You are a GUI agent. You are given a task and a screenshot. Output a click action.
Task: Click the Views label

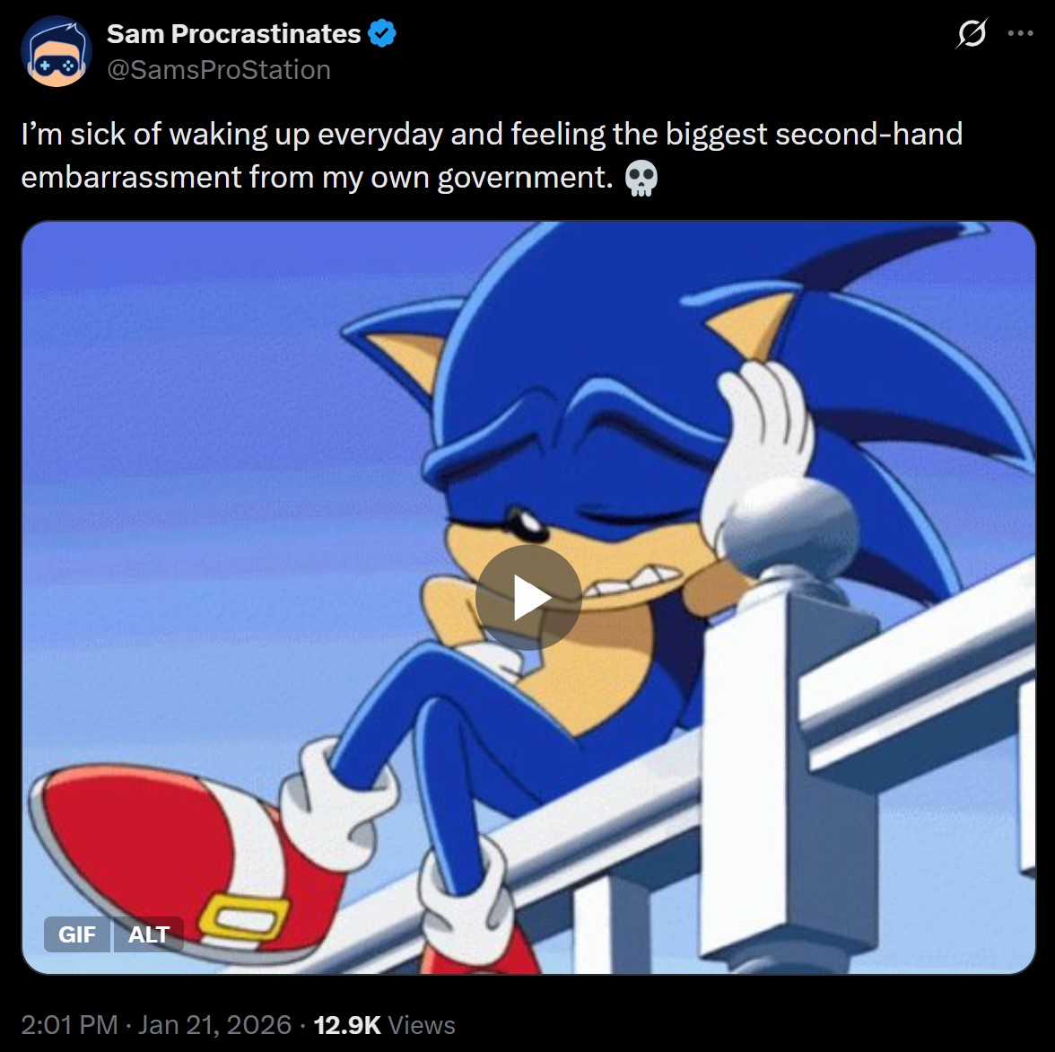[422, 1025]
